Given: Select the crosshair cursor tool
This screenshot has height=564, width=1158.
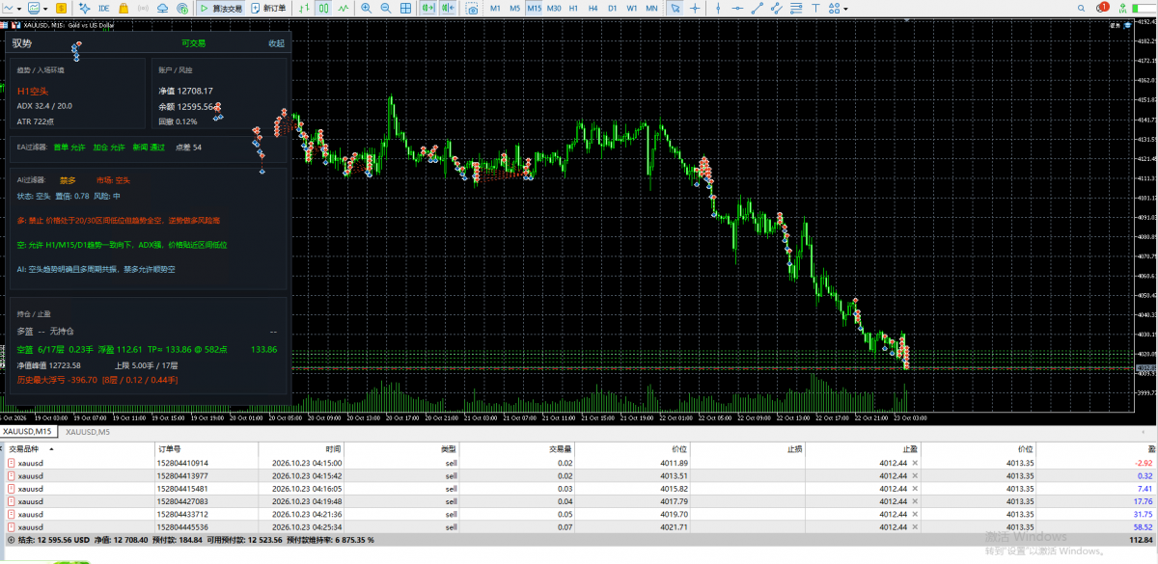Looking at the screenshot, I should (695, 8).
